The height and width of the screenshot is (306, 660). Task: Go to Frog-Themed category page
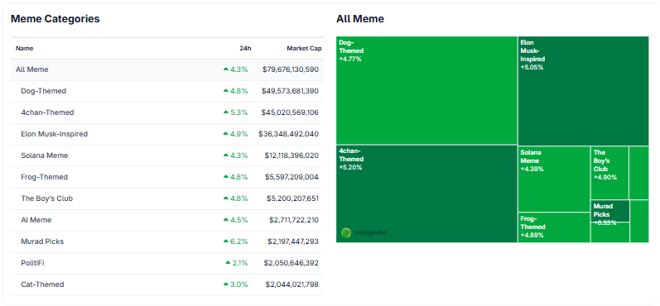pyautogui.click(x=44, y=177)
